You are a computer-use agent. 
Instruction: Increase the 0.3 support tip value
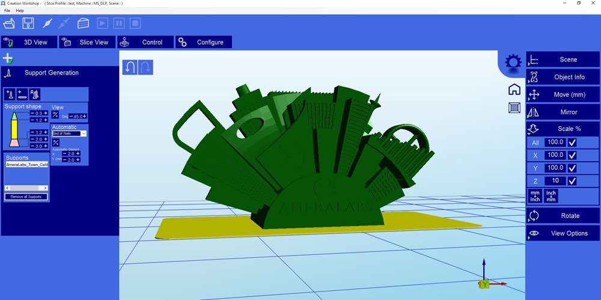pos(46,113)
